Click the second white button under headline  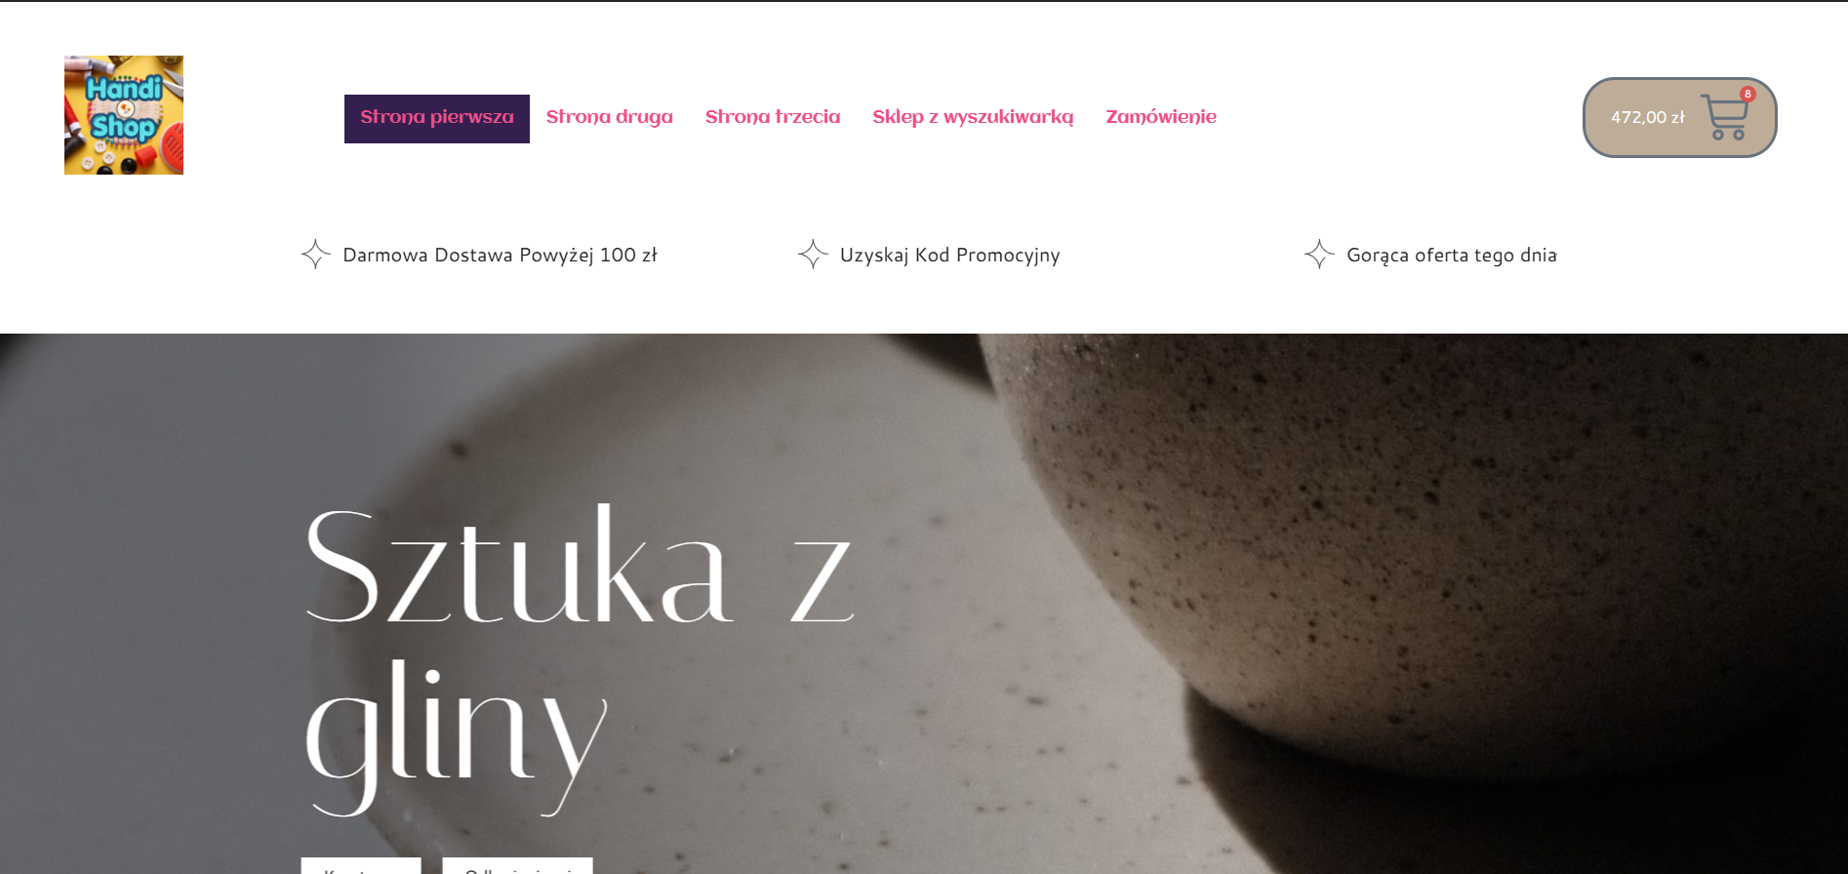click(x=517, y=866)
